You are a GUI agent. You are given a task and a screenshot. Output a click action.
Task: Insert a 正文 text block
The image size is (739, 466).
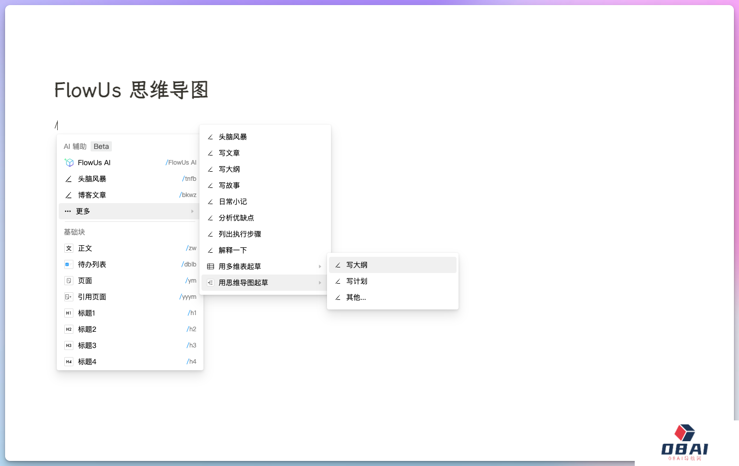pos(130,248)
